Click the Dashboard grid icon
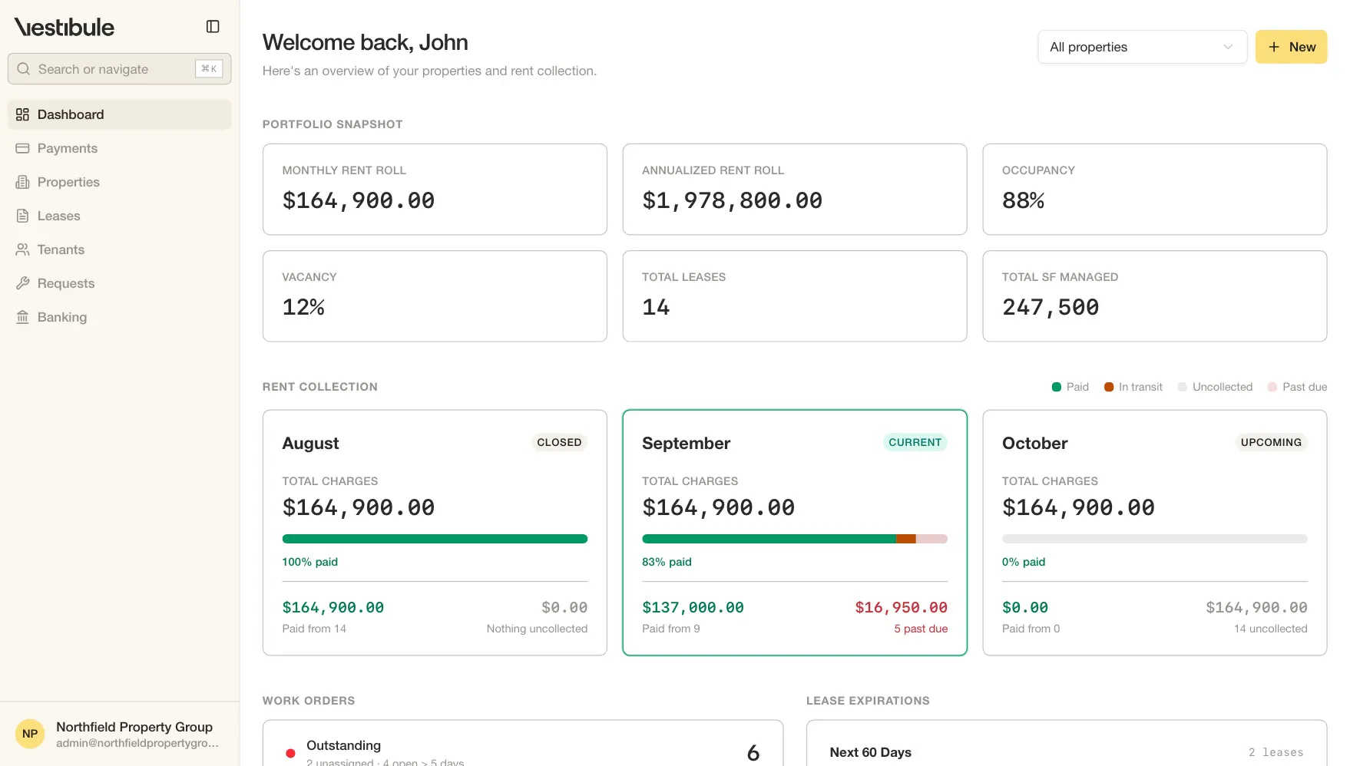The image size is (1350, 766). [x=22, y=114]
